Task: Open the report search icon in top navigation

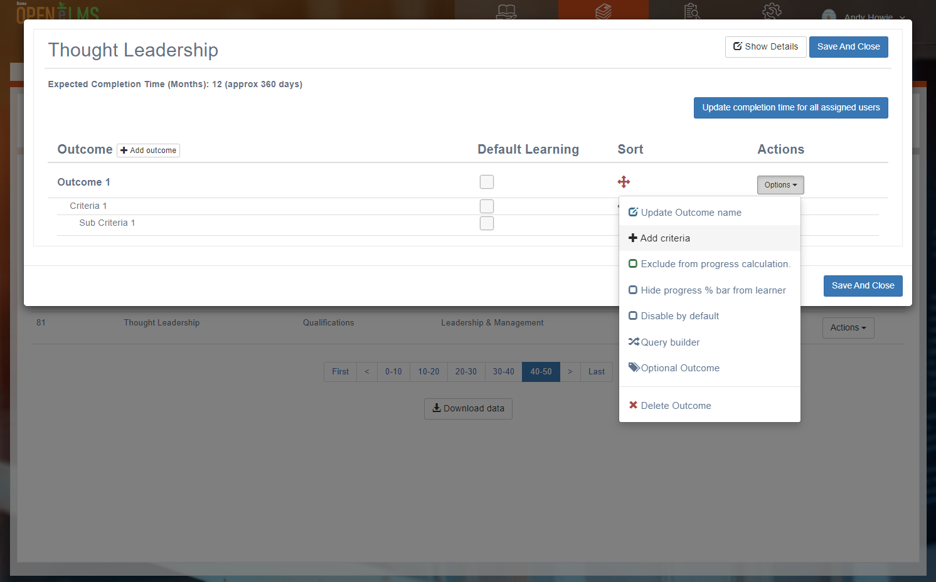Action: click(x=693, y=11)
